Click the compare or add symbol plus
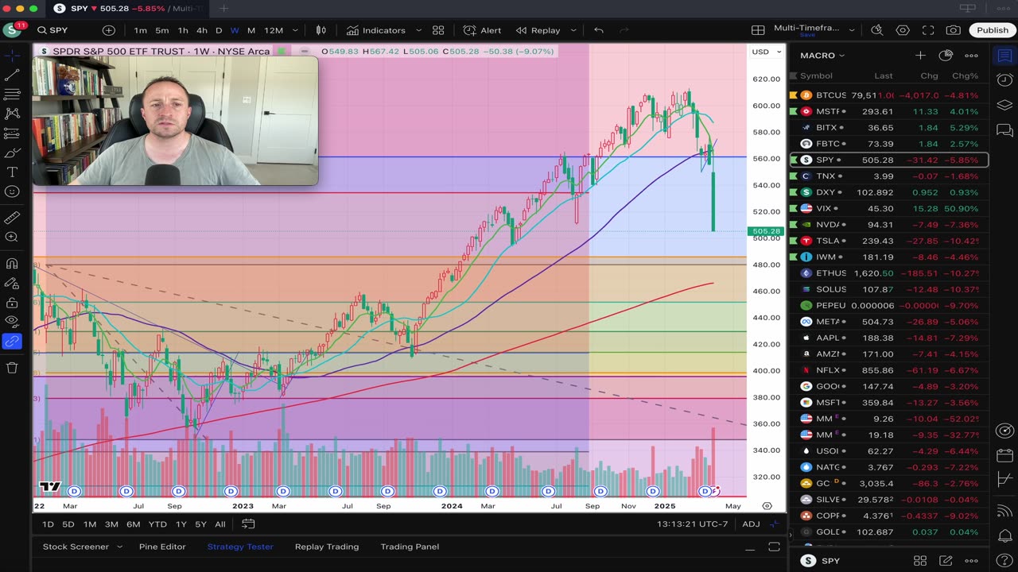This screenshot has height=572, width=1018. click(109, 30)
